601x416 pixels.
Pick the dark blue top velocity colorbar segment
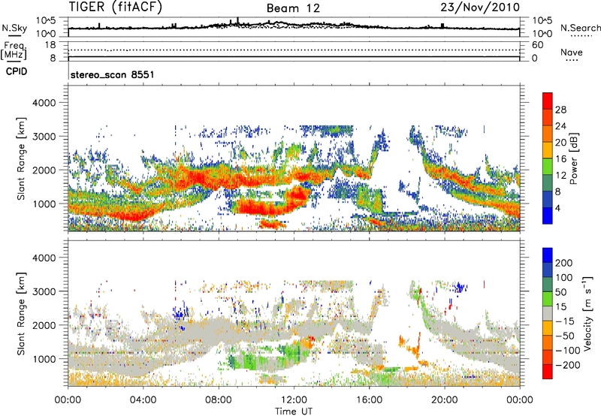pos(548,255)
